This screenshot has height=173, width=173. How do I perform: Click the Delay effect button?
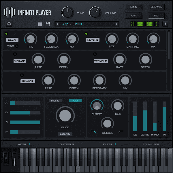click(x=12, y=40)
